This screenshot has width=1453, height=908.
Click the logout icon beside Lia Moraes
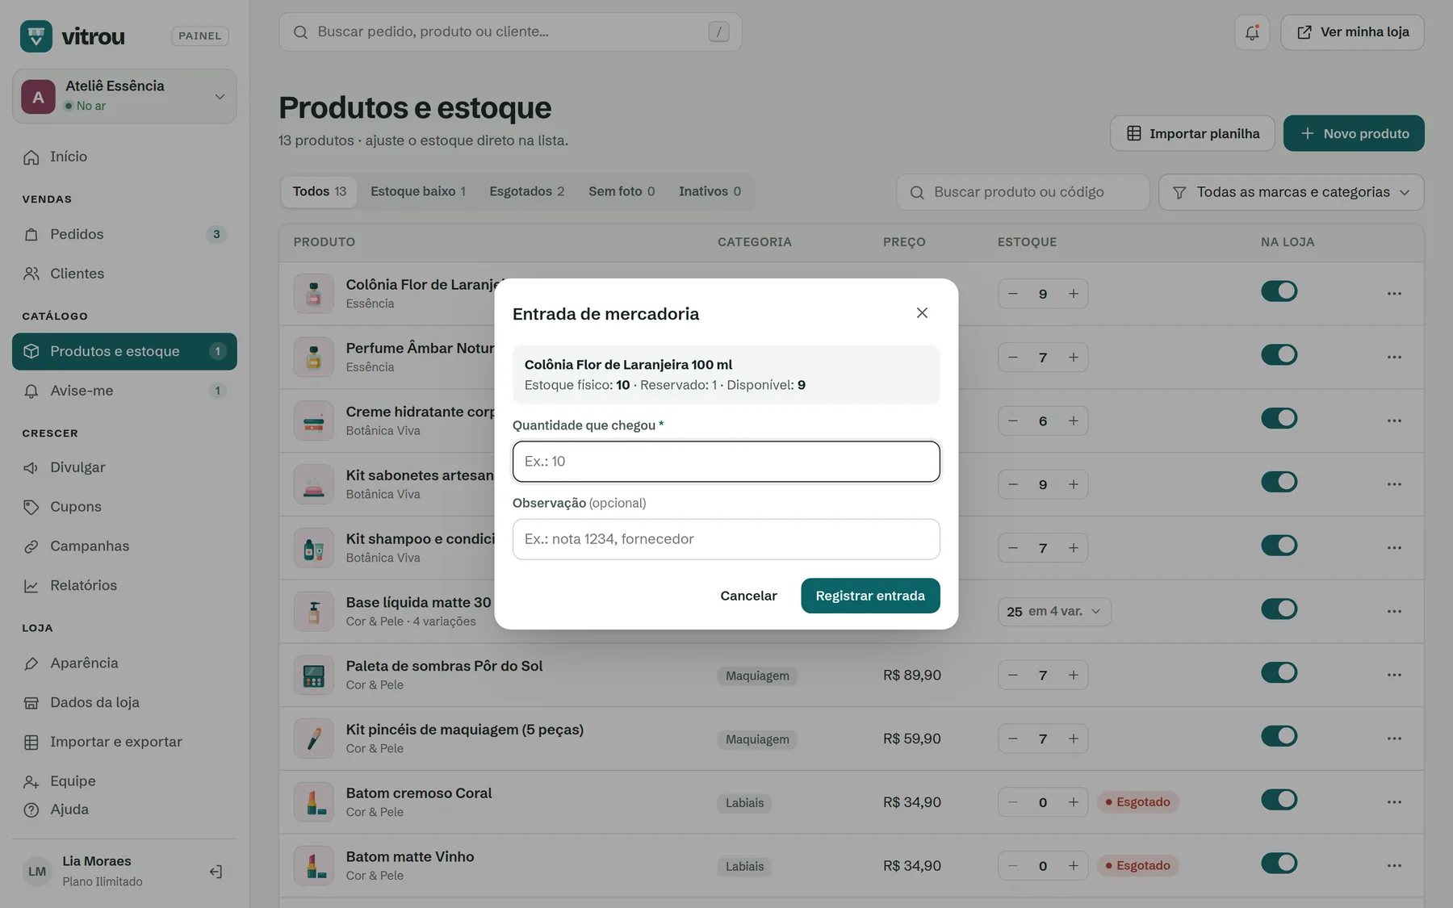pos(216,872)
